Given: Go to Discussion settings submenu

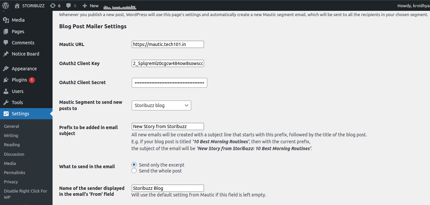Looking at the screenshot, I should [x=14, y=154].
